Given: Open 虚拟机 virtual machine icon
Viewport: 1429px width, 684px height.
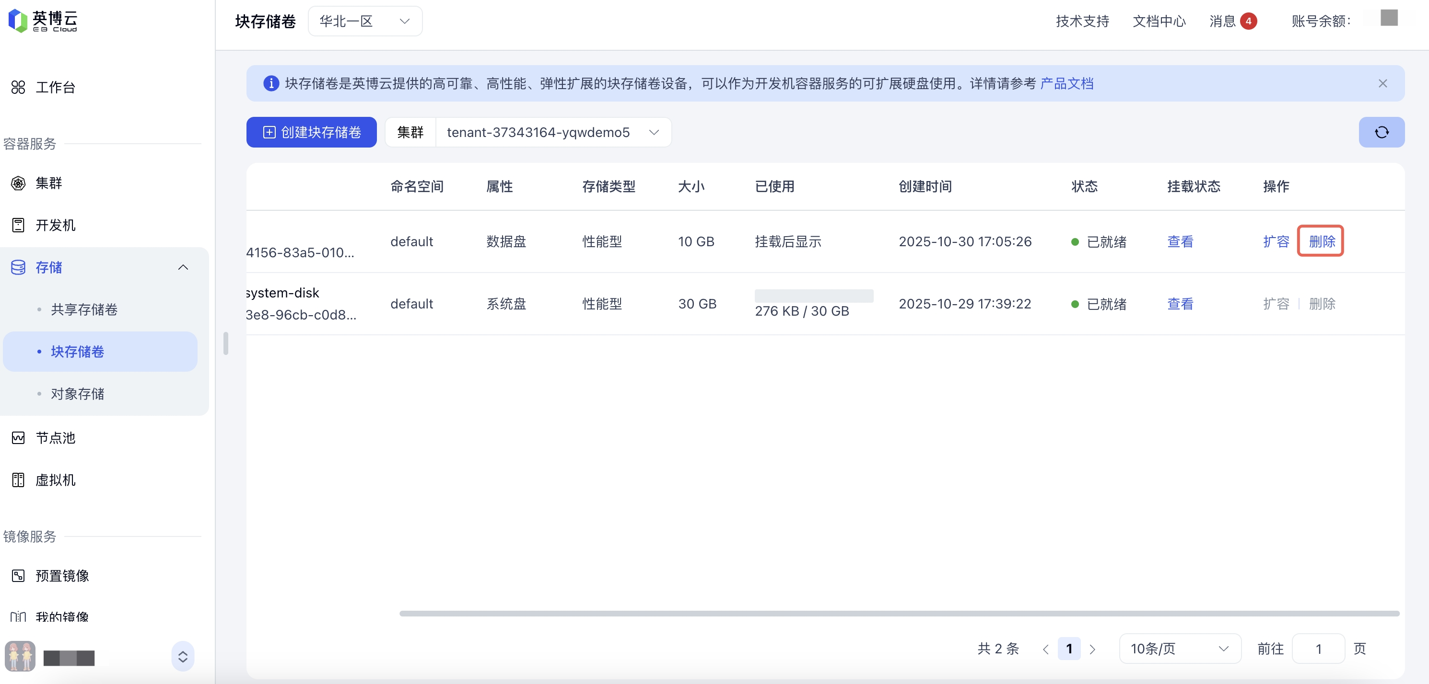Looking at the screenshot, I should pos(18,480).
